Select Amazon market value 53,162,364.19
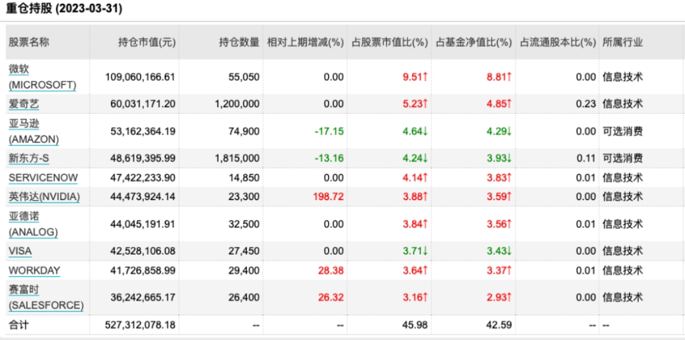Viewport: 685px width, 340px height. pos(143,132)
